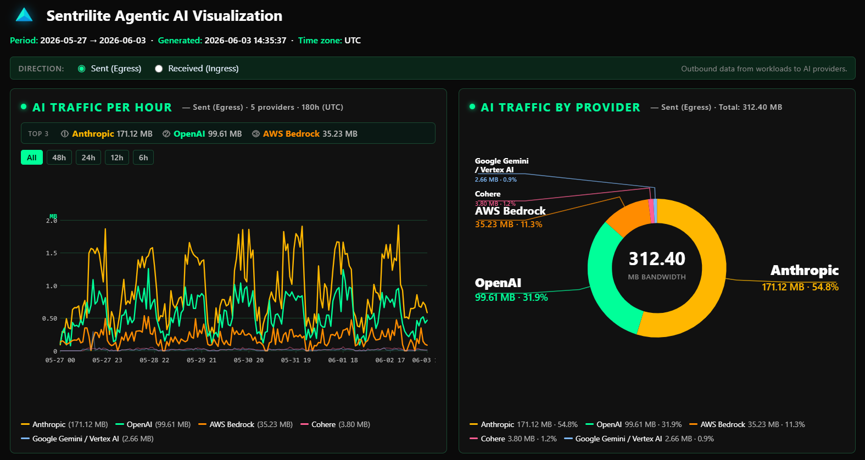Screen dimensions: 865x460
Task: Click the AWS Bedrock provider icon in Top 3
Action: (256, 134)
